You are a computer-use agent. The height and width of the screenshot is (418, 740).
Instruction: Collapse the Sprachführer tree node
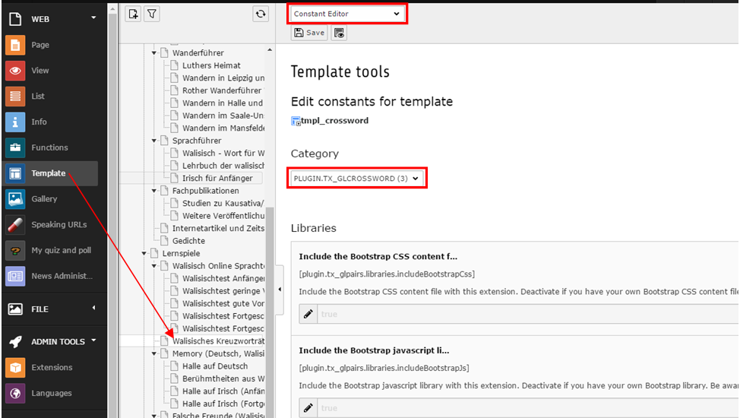[x=154, y=141]
